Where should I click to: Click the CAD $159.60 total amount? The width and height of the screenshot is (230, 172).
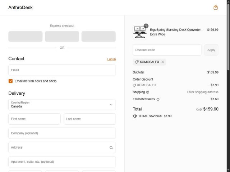point(207,109)
